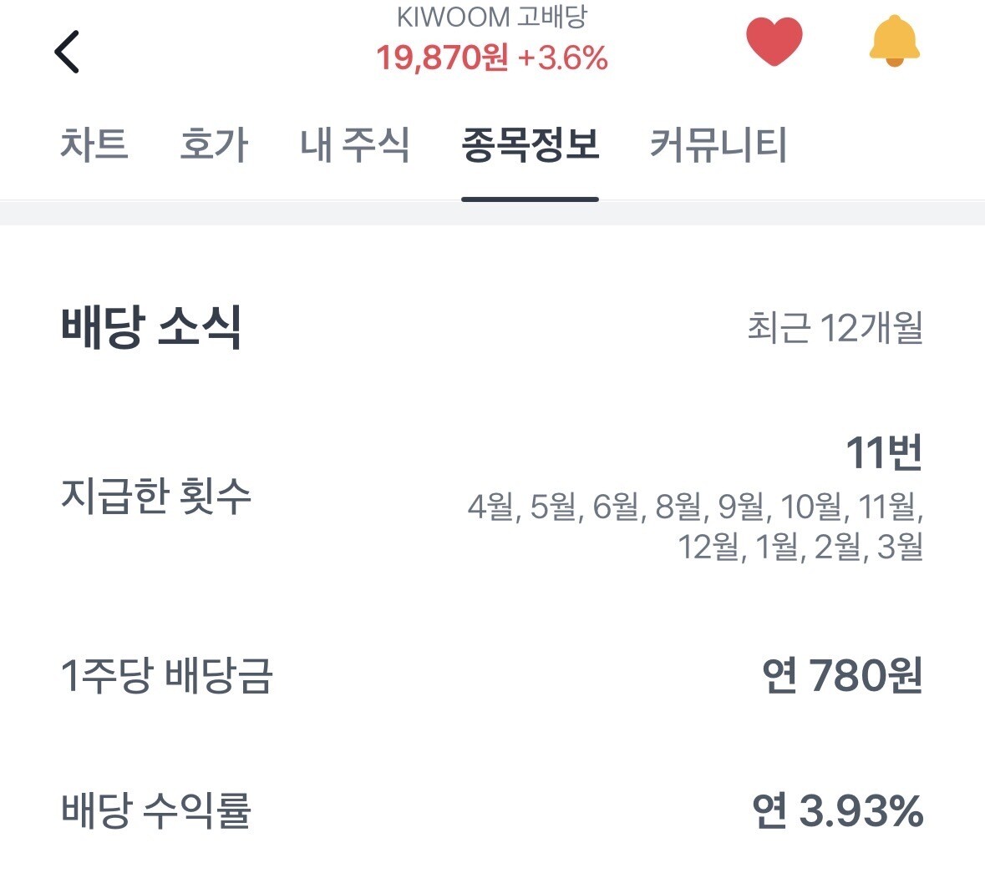Tap the +3.6% change percentage

(562, 58)
